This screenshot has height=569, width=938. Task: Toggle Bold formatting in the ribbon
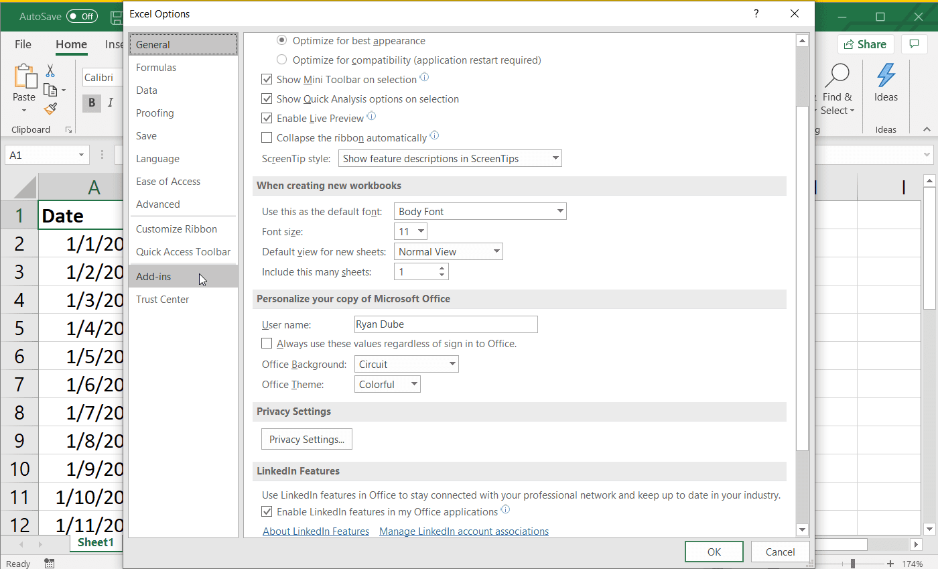coord(92,103)
